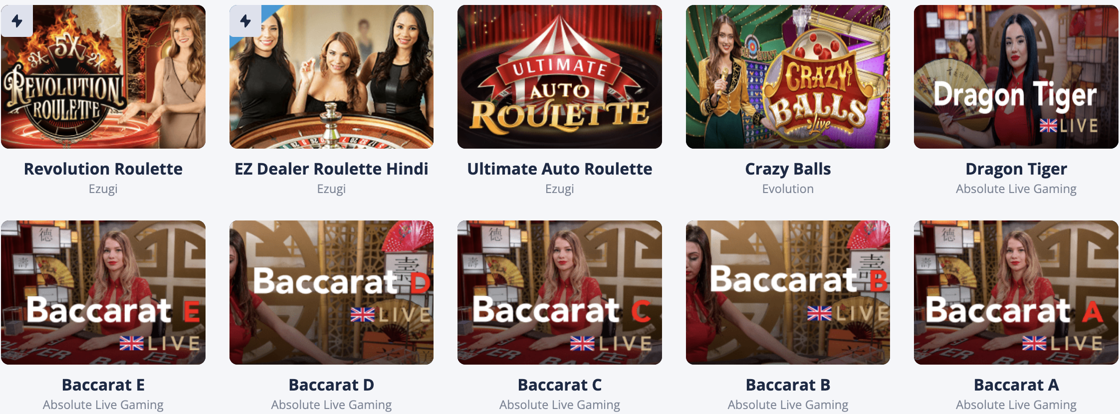Select the Dragon Tiger live thumbnail
Screen dimensions: 1120x414
point(1016,77)
